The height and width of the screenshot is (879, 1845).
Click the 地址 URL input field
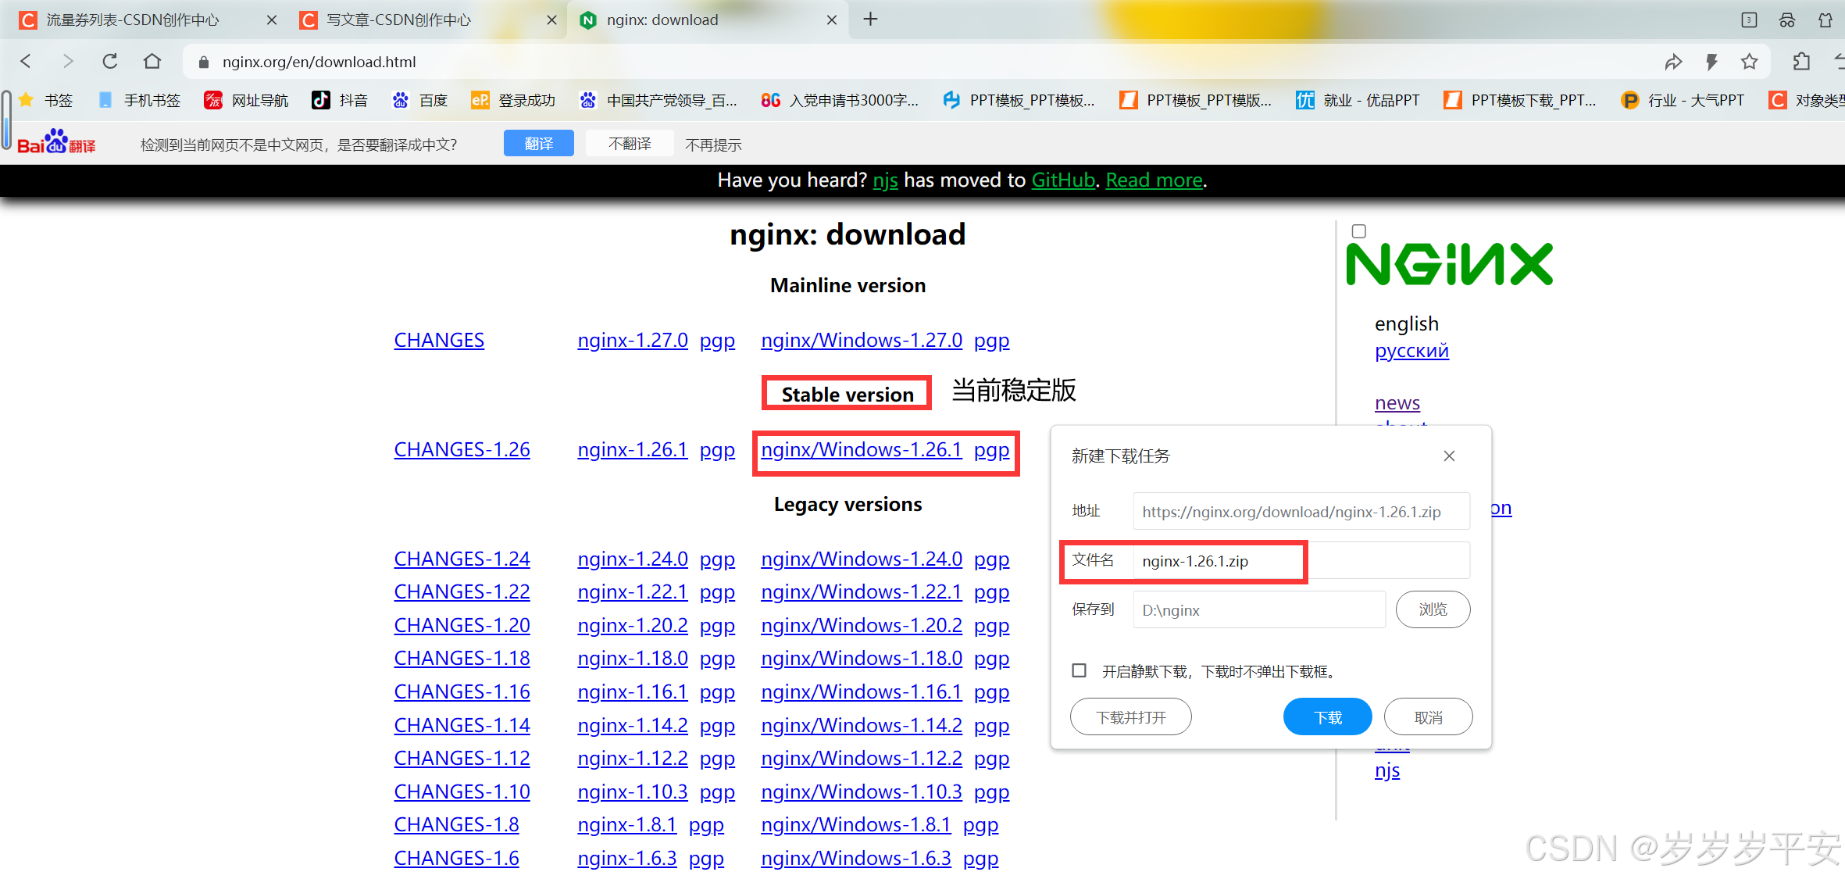(x=1301, y=512)
